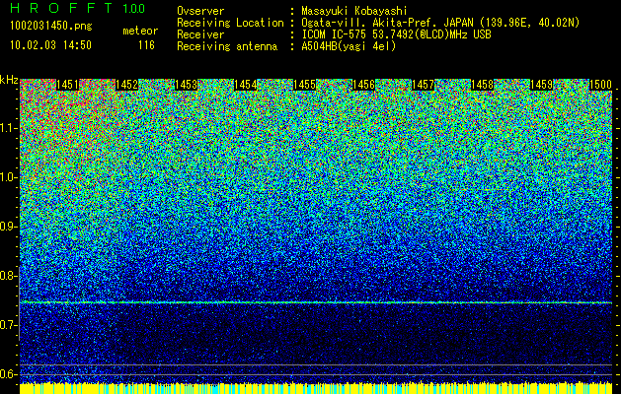Click the 0.7 frequency axis label
621x394 pixels.
click(9, 325)
